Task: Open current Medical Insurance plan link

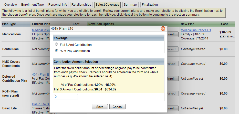Action: tap(41, 30)
